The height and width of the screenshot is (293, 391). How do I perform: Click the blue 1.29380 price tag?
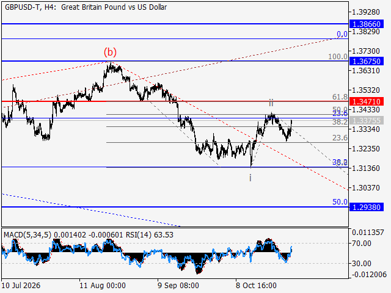(x=367, y=207)
